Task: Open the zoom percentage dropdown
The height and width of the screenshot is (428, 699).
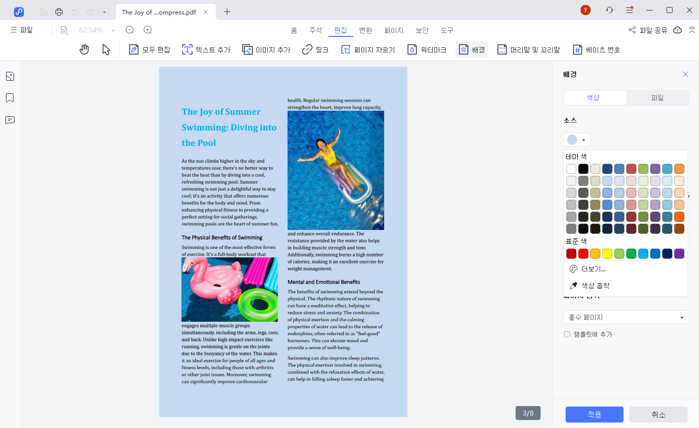Action: 113,30
